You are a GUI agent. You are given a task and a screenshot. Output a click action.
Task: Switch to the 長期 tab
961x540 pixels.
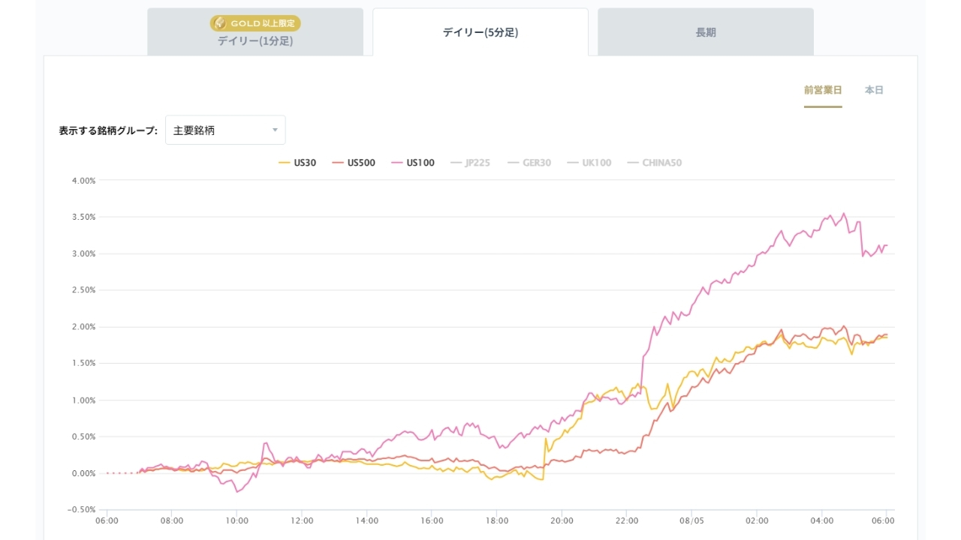706,32
